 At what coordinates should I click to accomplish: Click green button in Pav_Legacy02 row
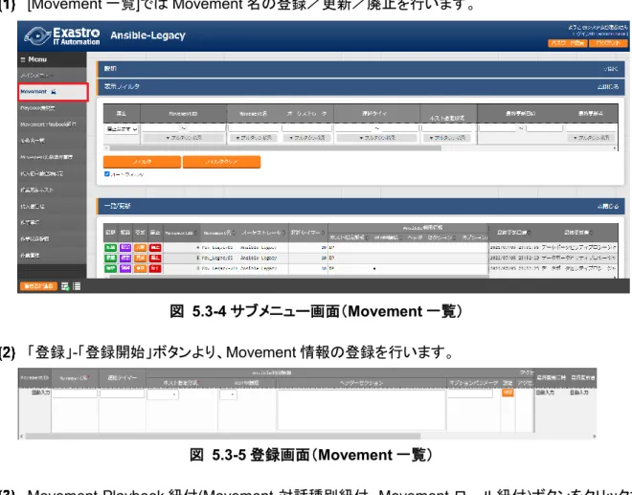coord(110,258)
